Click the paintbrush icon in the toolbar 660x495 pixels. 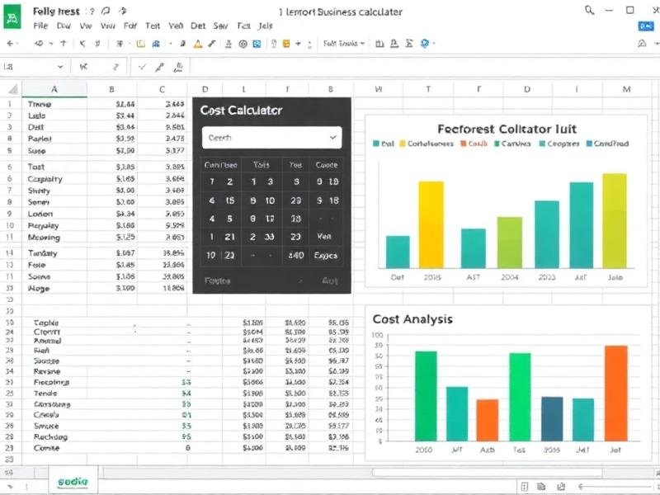pos(212,44)
